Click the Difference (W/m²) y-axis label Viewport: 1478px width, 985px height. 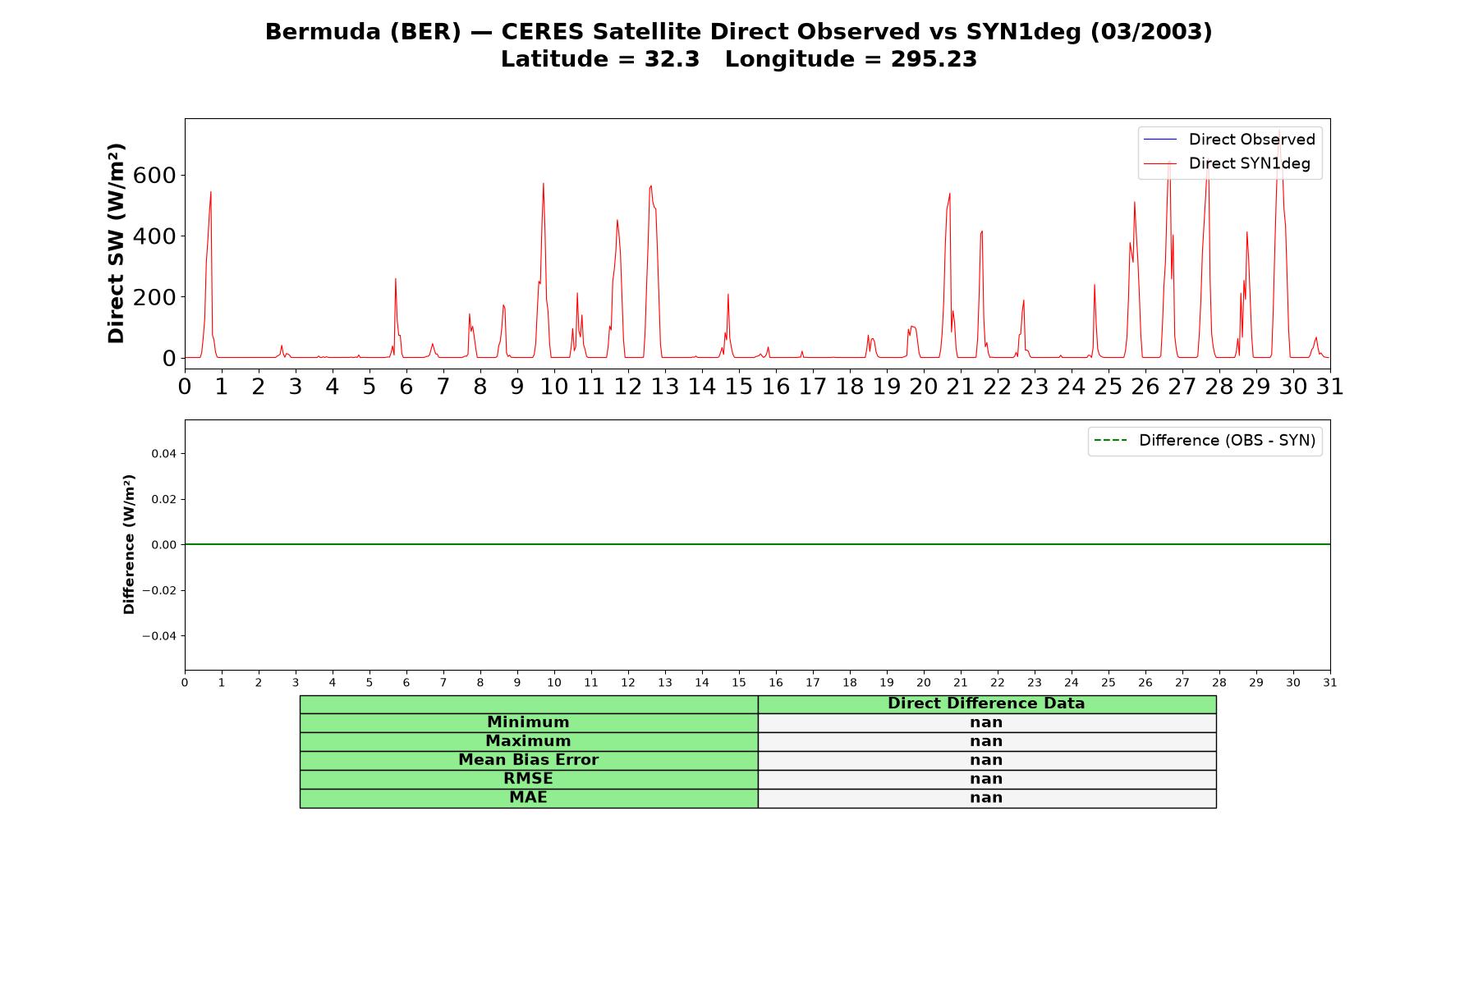128,544
